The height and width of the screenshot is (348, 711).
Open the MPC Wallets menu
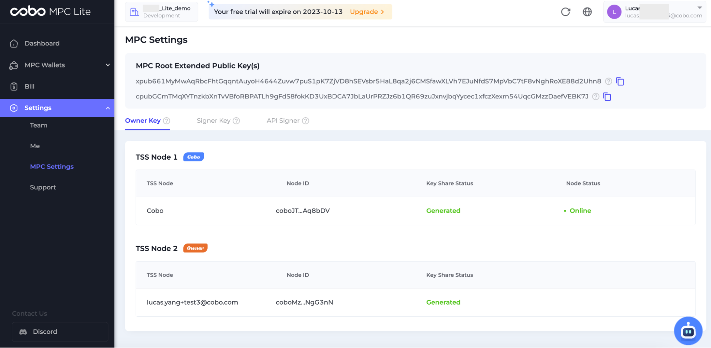click(x=57, y=65)
